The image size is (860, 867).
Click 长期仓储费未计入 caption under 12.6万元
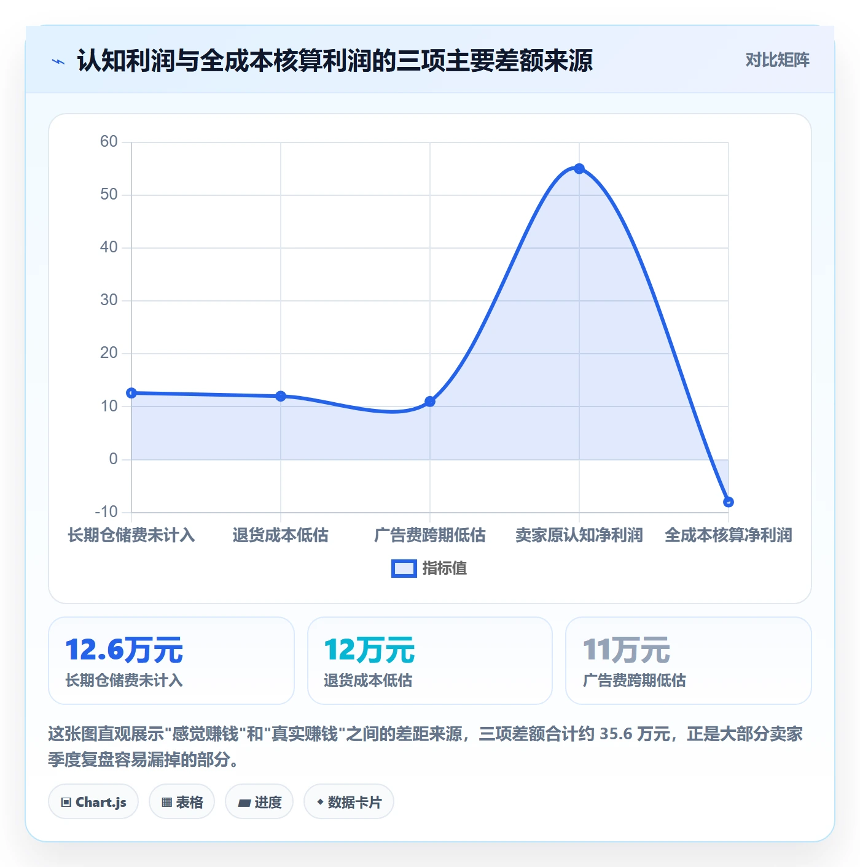tap(124, 681)
